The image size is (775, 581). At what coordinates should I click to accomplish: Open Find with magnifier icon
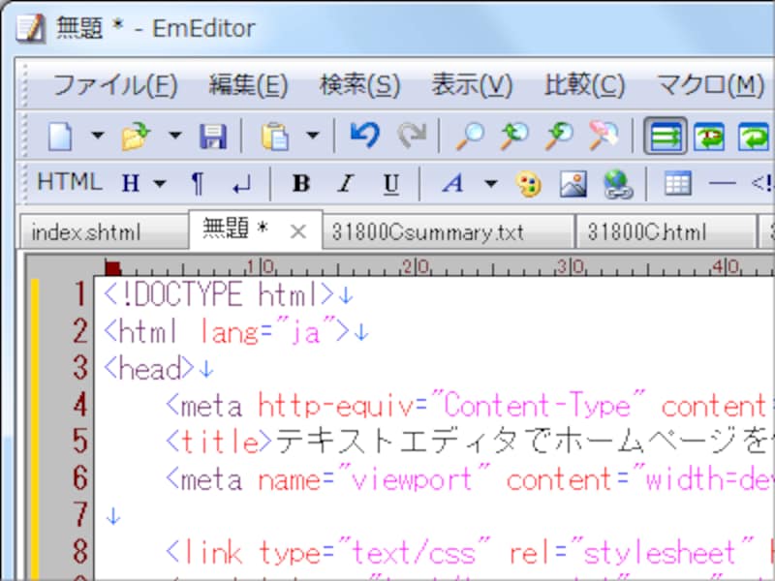[x=469, y=136]
